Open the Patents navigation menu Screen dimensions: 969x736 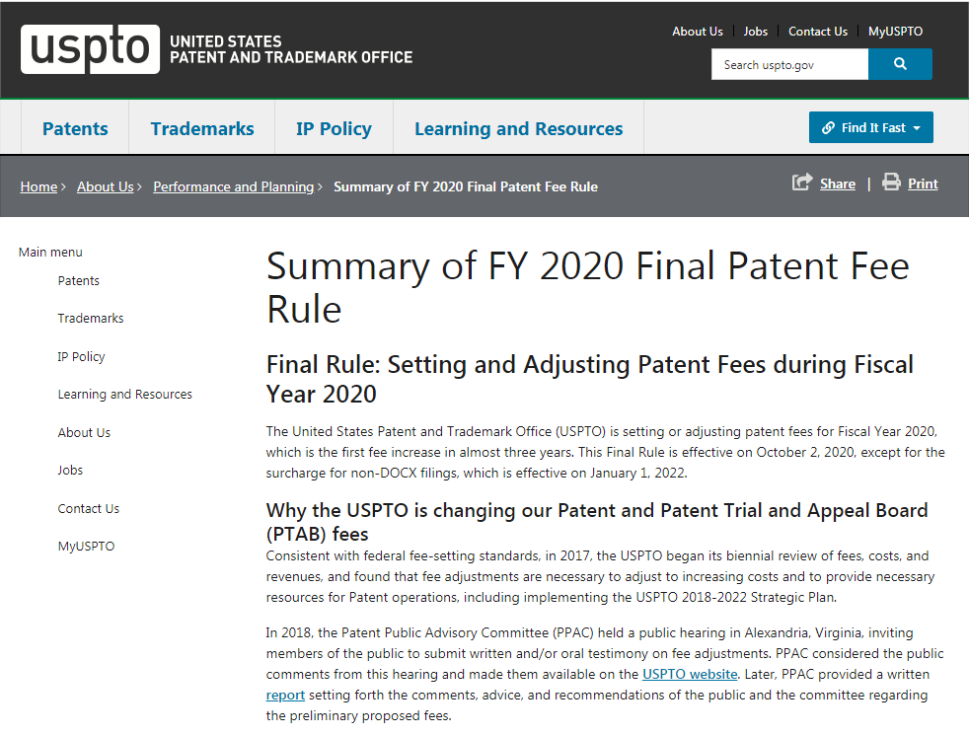coord(75,129)
